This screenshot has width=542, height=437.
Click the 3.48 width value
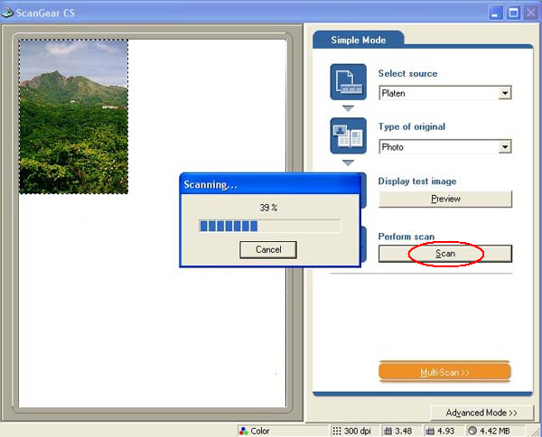click(404, 431)
